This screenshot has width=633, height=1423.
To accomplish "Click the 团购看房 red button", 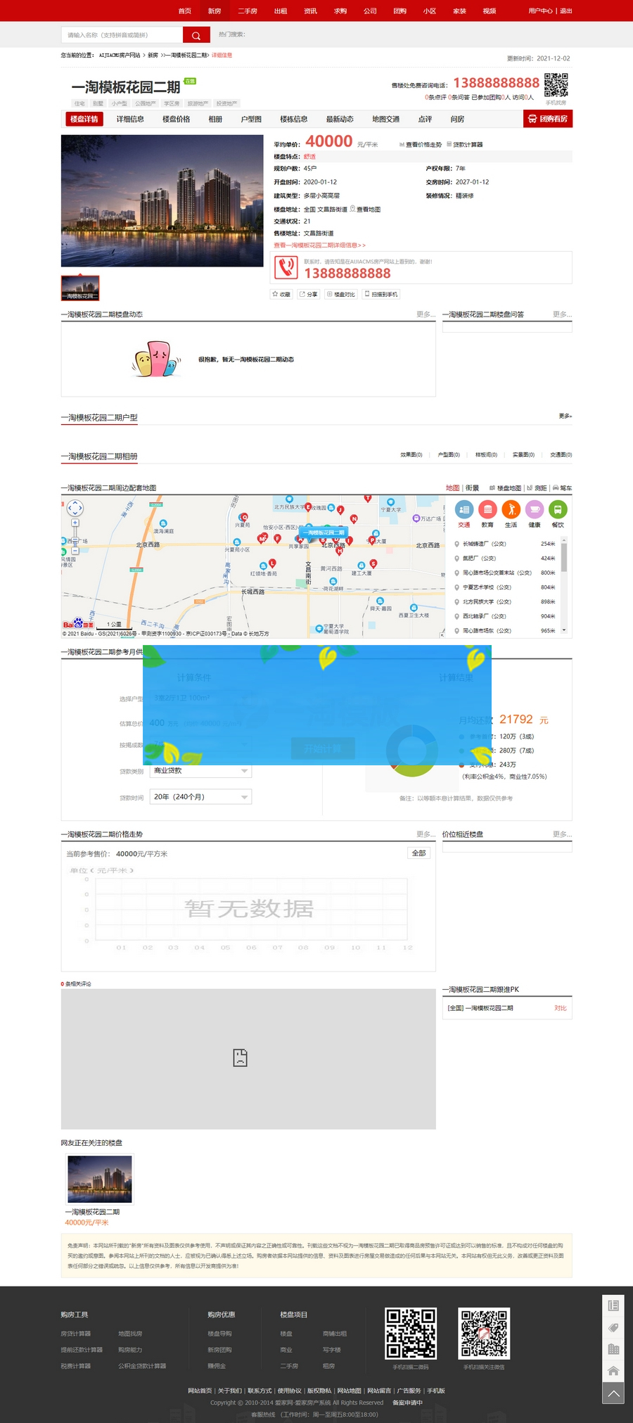I will 548,120.
